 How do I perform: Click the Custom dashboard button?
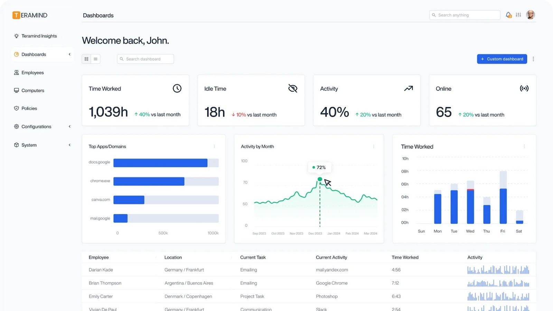(x=502, y=59)
